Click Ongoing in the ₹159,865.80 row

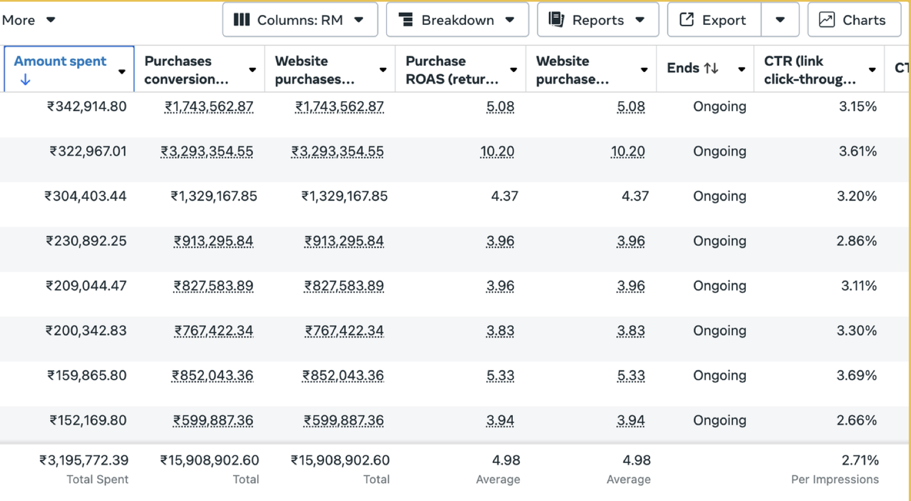coord(719,376)
